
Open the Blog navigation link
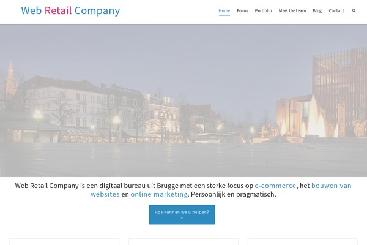pos(317,11)
